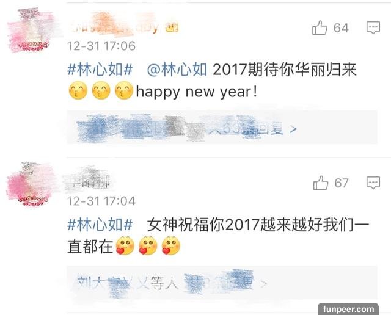Like the 17:04 comment with 67 likes

(x=320, y=183)
